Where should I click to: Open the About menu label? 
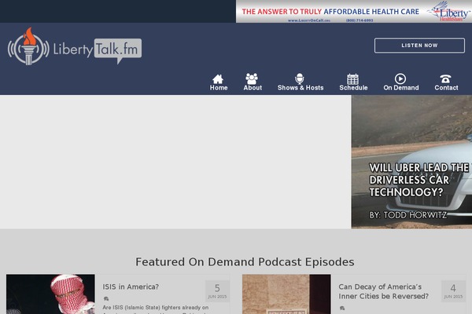point(253,88)
